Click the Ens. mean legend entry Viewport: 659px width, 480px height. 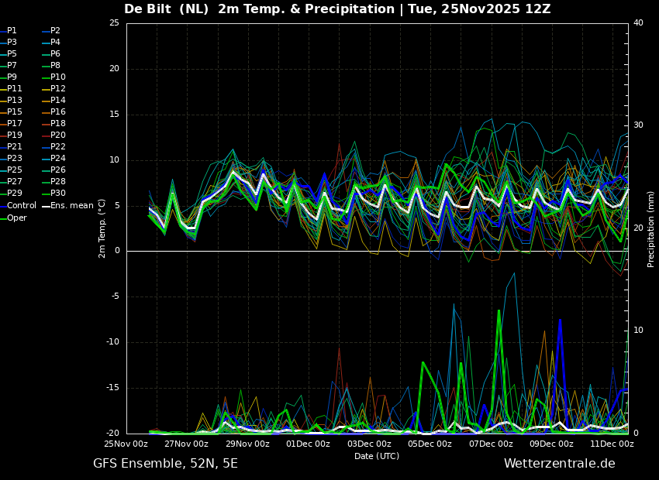68,206
